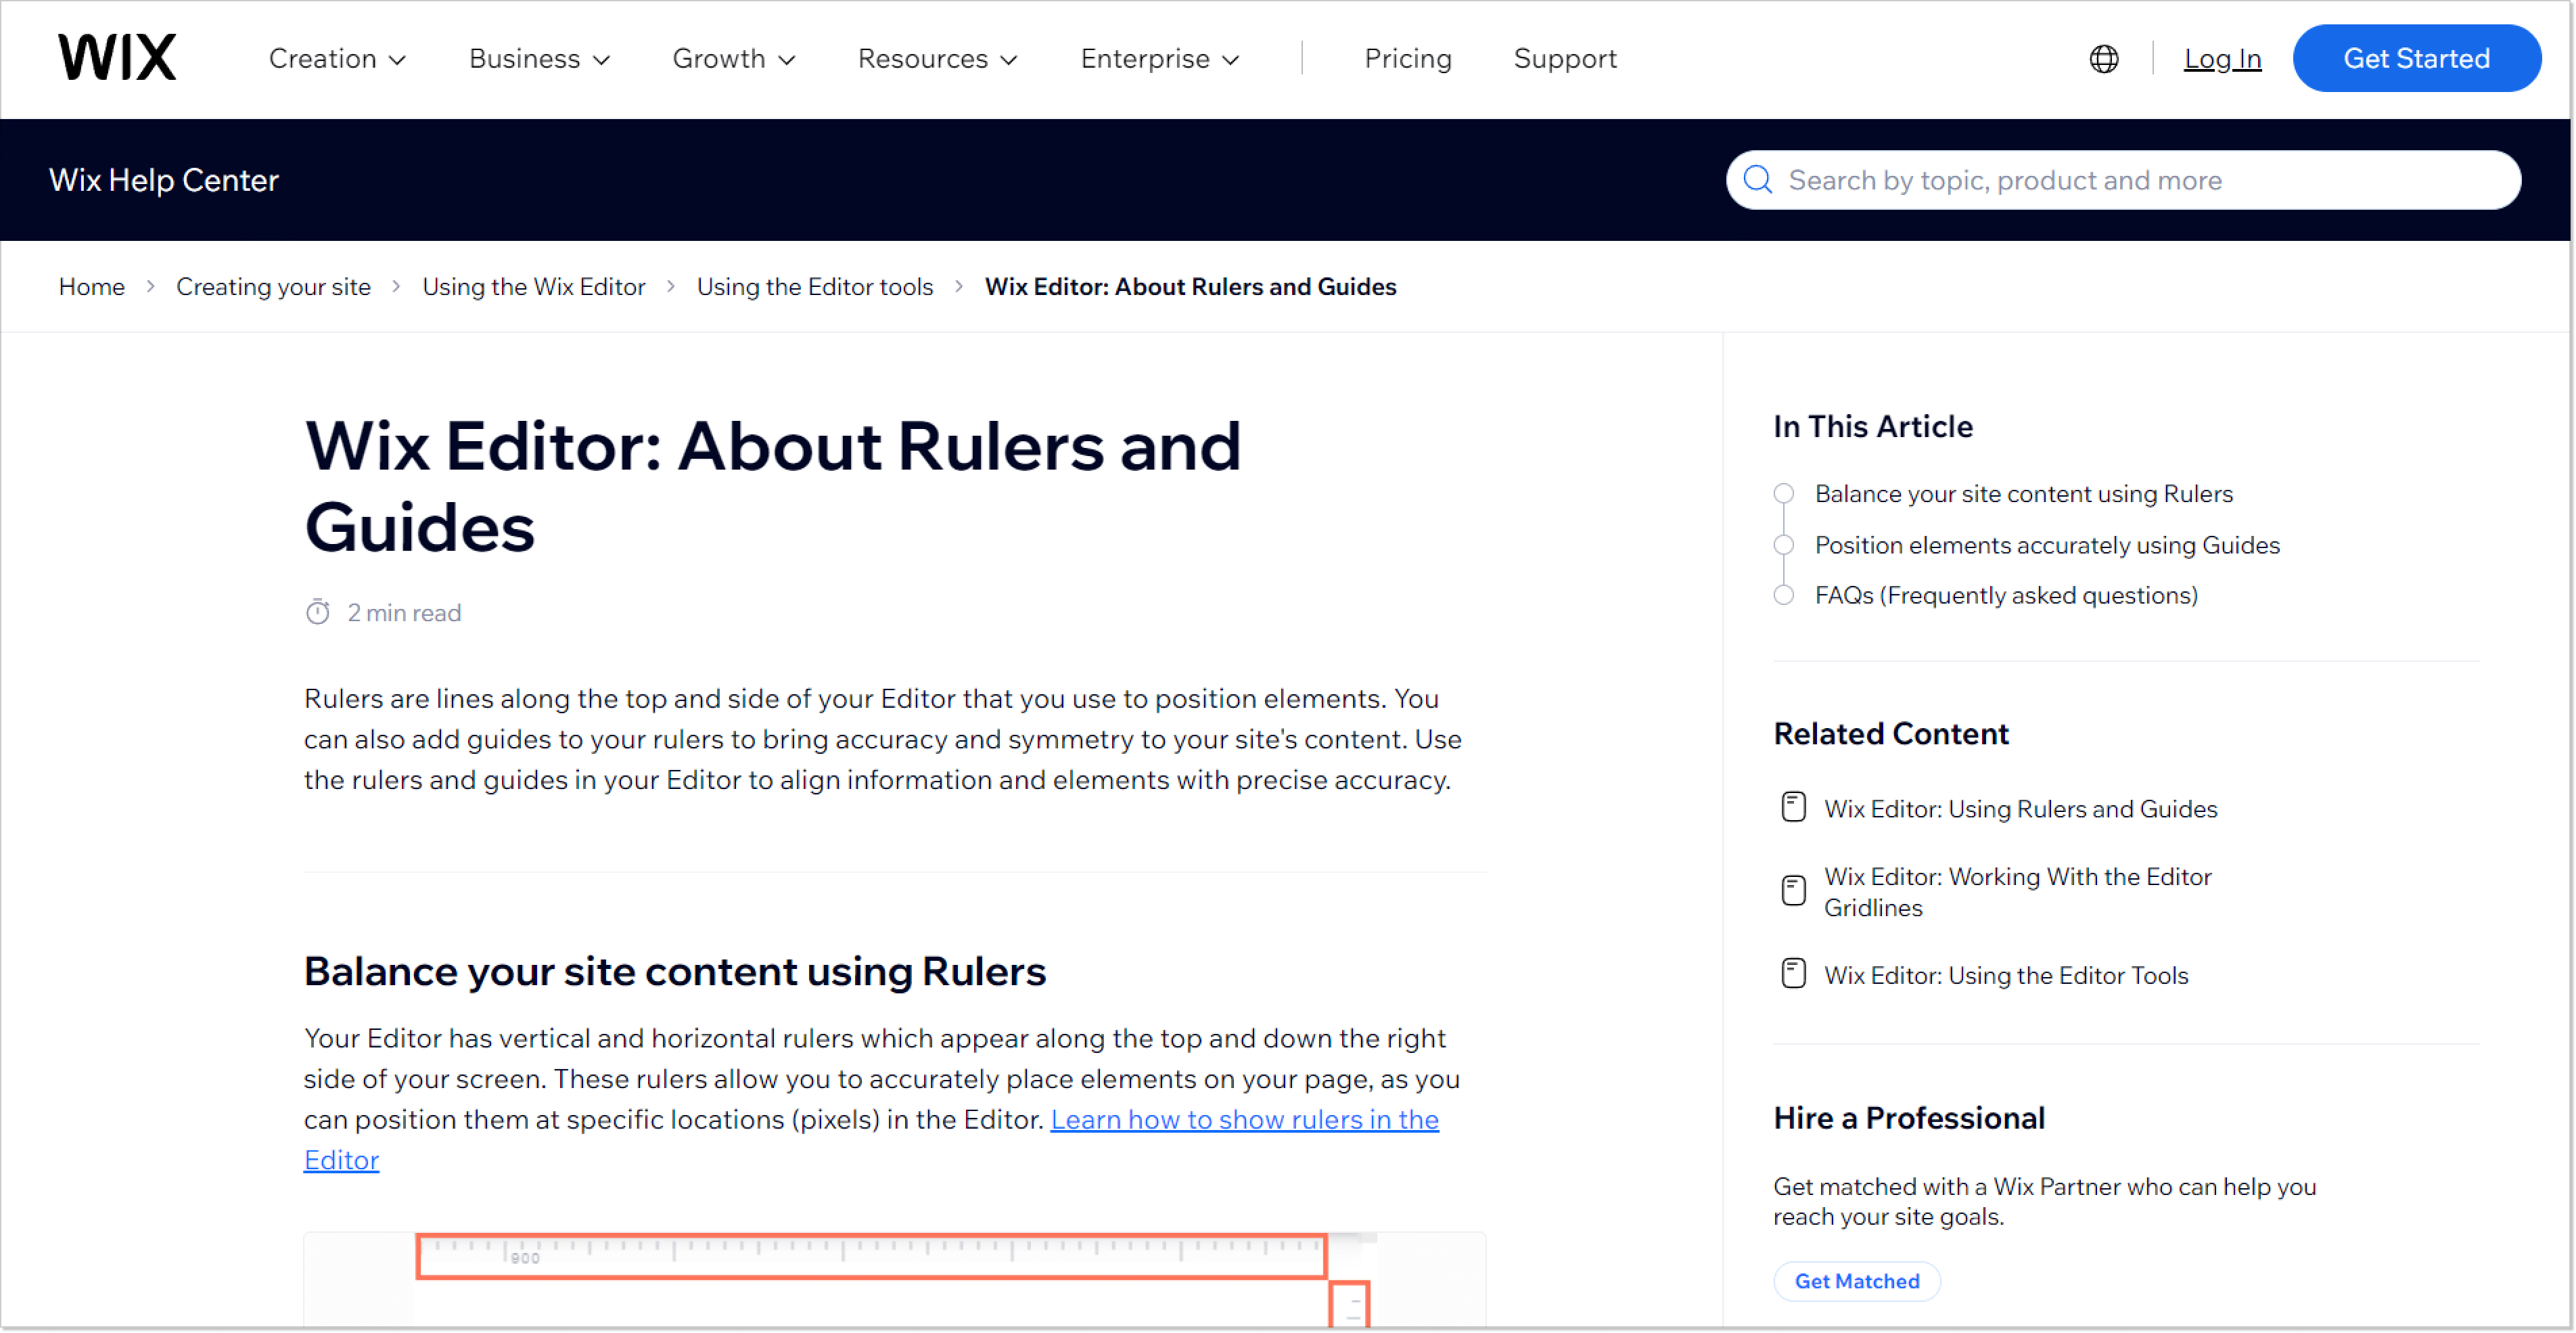Click the Get Matched button
The height and width of the screenshot is (1333, 2576).
(x=1857, y=1281)
